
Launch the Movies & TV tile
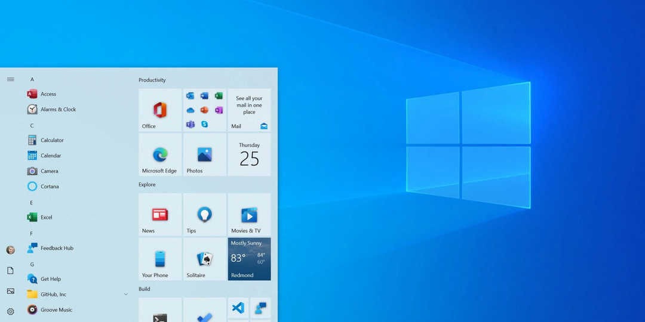coord(249,215)
